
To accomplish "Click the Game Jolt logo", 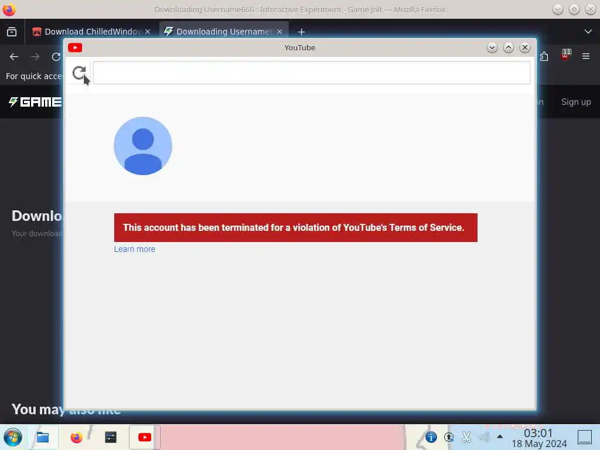I will click(35, 102).
